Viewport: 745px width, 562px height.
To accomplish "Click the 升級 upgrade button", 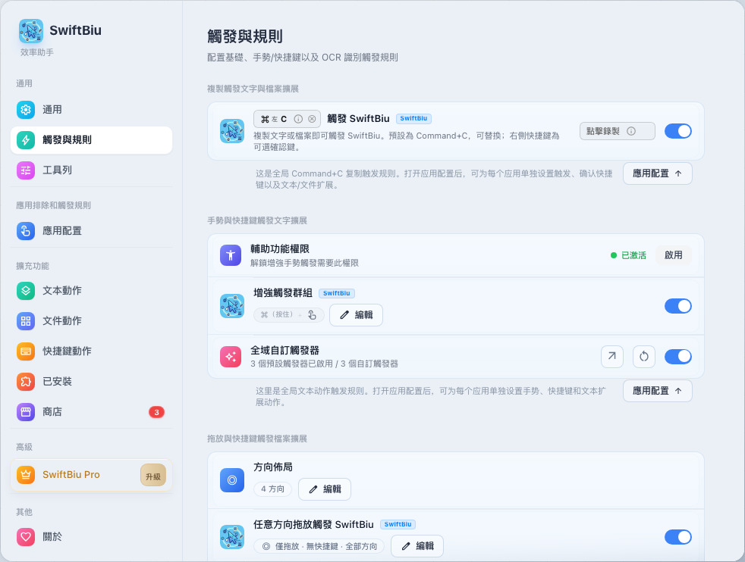I will (153, 475).
